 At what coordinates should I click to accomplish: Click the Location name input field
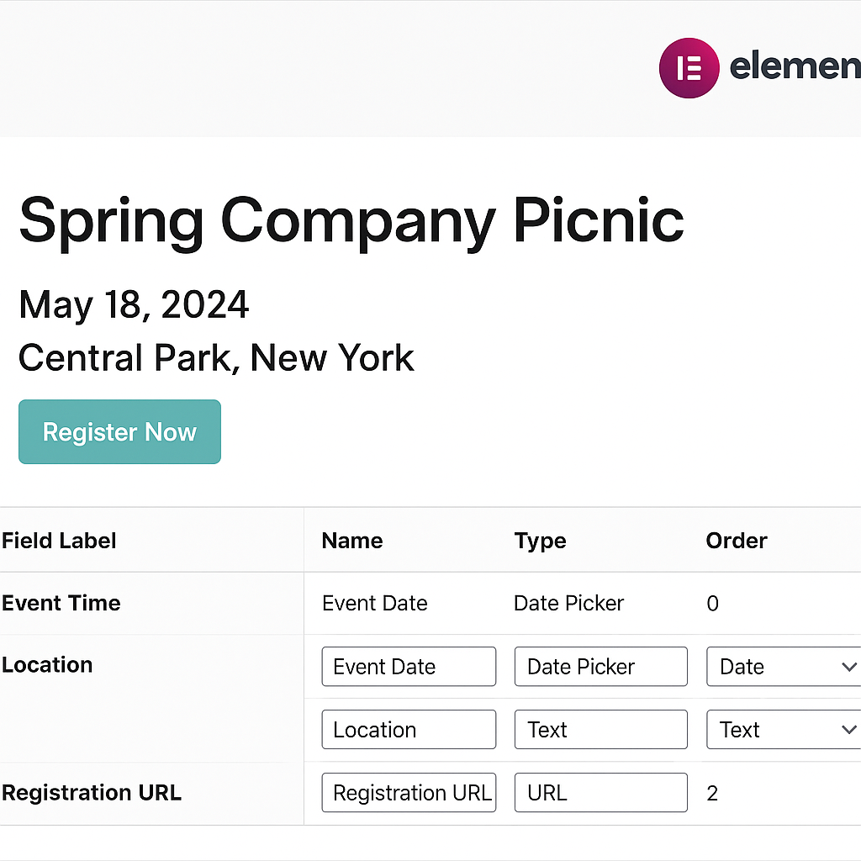[x=409, y=730]
